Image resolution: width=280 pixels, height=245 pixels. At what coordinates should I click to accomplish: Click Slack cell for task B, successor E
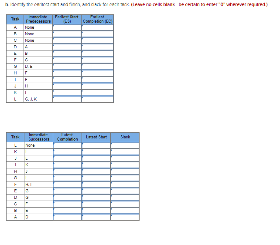pos(125,211)
